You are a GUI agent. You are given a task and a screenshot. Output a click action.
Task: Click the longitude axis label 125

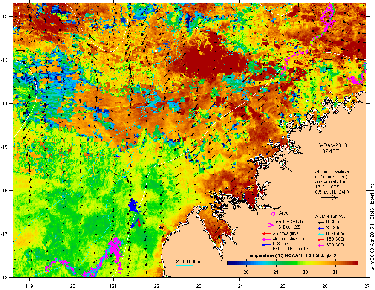pyautogui.click(x=282, y=286)
